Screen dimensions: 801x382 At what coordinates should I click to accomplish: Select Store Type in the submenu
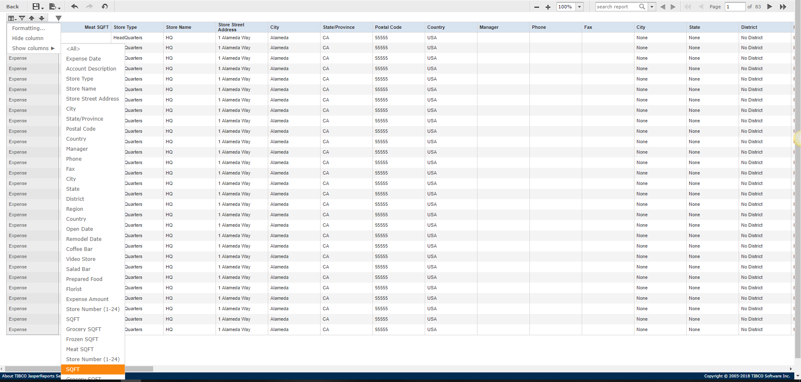tap(93, 79)
